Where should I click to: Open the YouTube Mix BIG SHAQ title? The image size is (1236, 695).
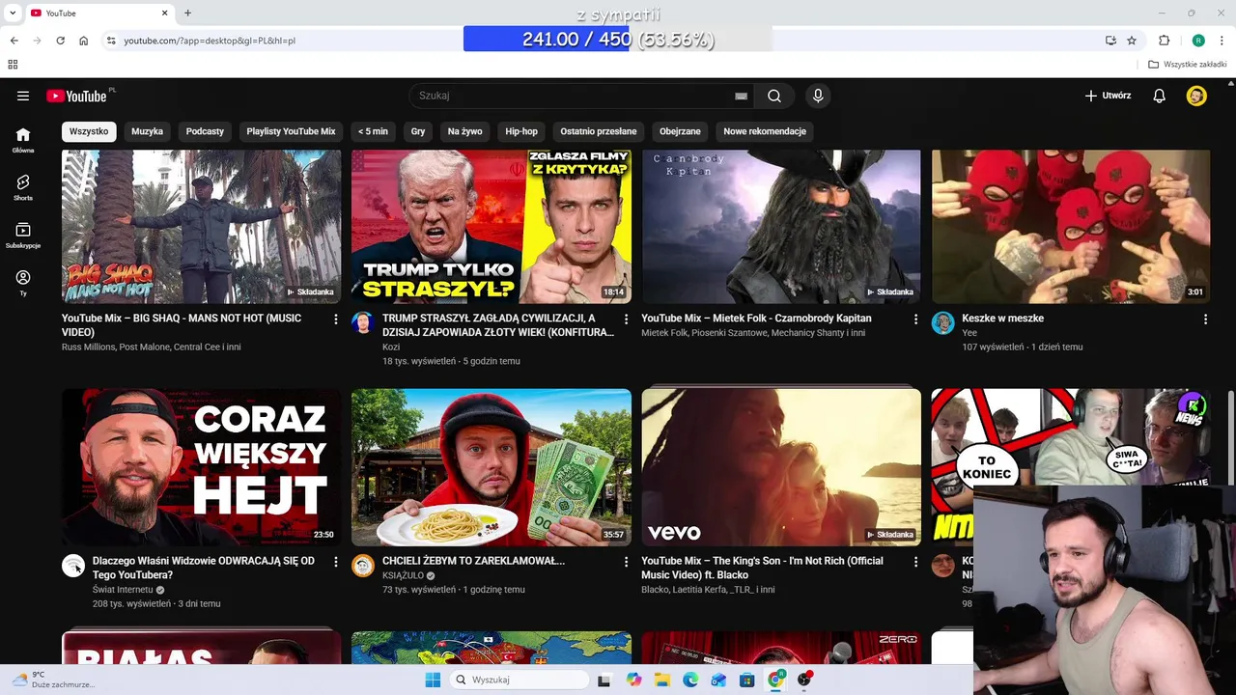[182, 325]
